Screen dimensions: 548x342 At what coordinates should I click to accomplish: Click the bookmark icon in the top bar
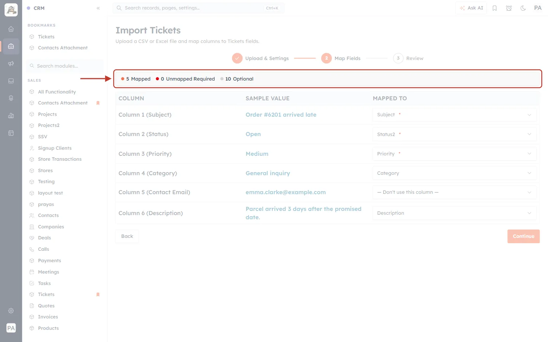pos(495,8)
